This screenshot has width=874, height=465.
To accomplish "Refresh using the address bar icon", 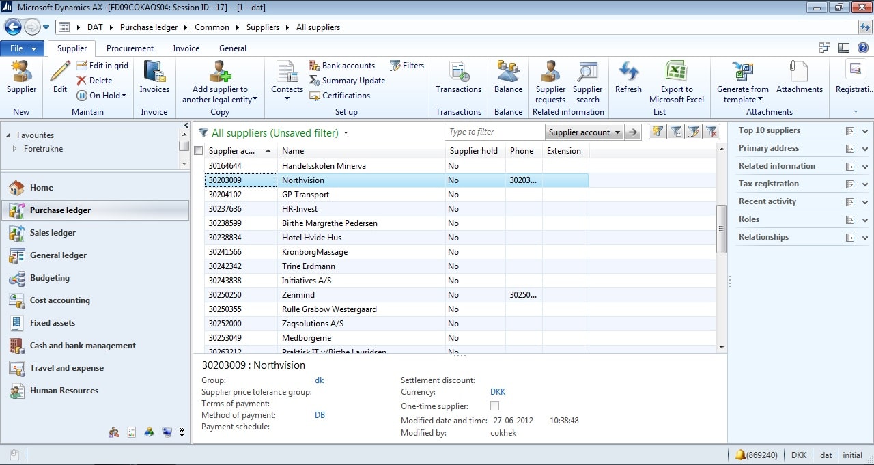I will coord(865,27).
